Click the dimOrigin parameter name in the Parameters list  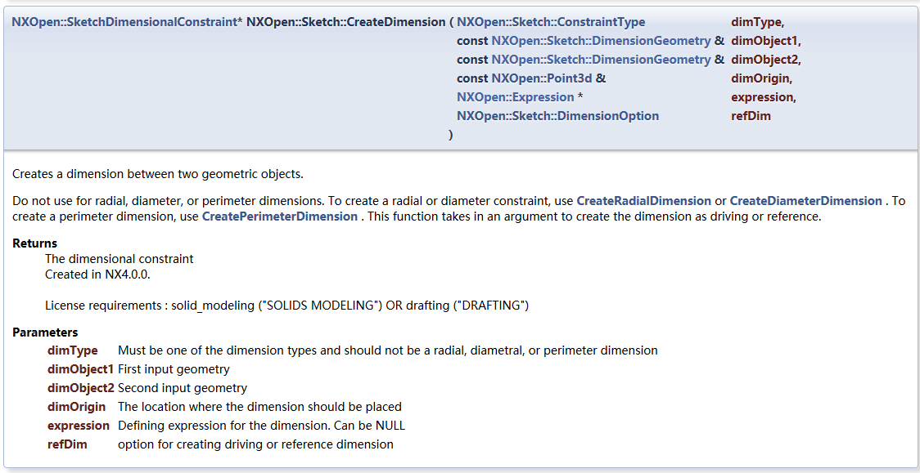point(77,406)
